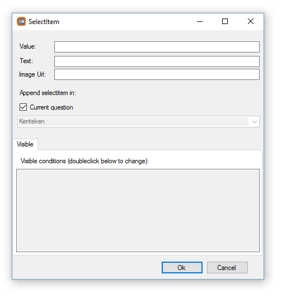Open the Kenteken combo box
The height and width of the screenshot is (298, 282).
point(138,122)
